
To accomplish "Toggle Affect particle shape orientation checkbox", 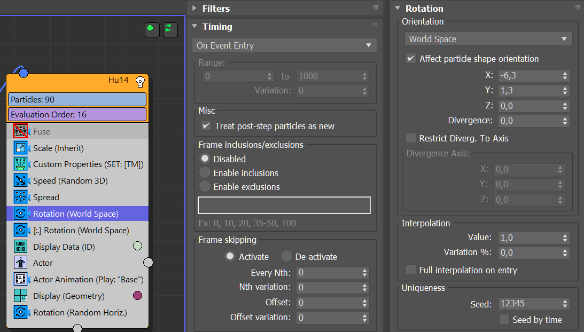I will coord(411,59).
